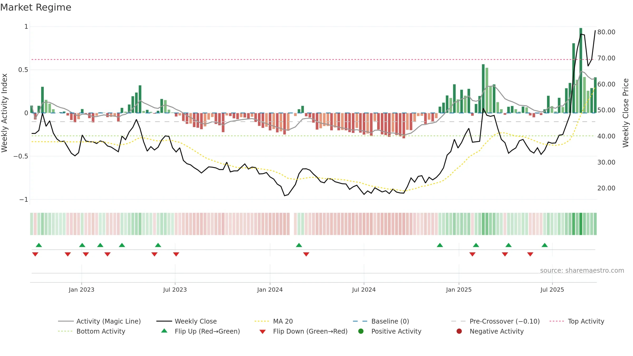Image resolution: width=633 pixels, height=356 pixels.
Task: Click the 50.00 price axis label
Action: 606,110
